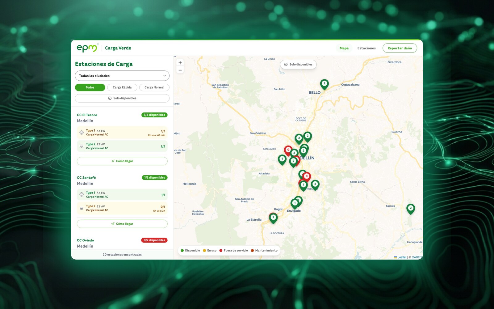Open the CARTO attribution link
The width and height of the screenshot is (494, 309).
click(417, 257)
